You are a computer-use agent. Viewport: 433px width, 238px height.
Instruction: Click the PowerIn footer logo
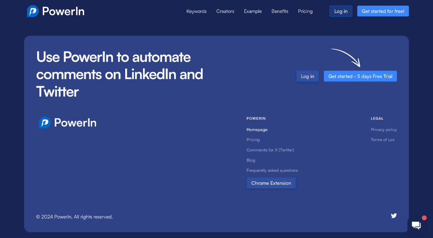click(68, 122)
